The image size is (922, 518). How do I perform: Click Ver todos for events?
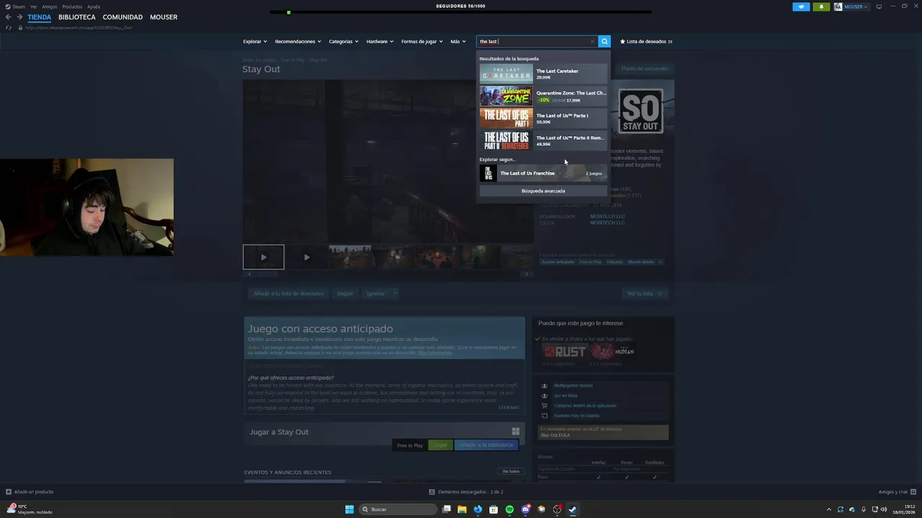511,471
